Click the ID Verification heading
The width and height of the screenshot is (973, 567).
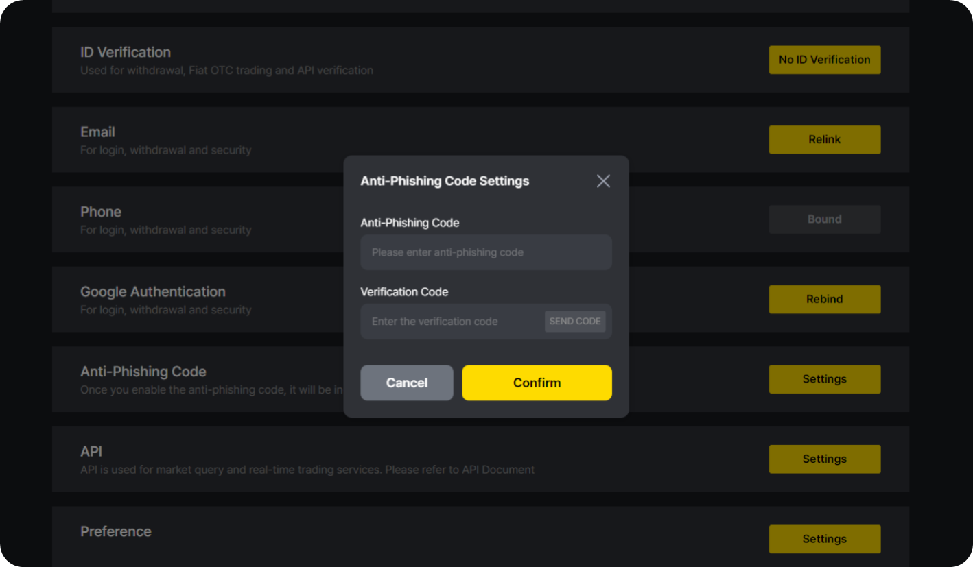tap(126, 52)
